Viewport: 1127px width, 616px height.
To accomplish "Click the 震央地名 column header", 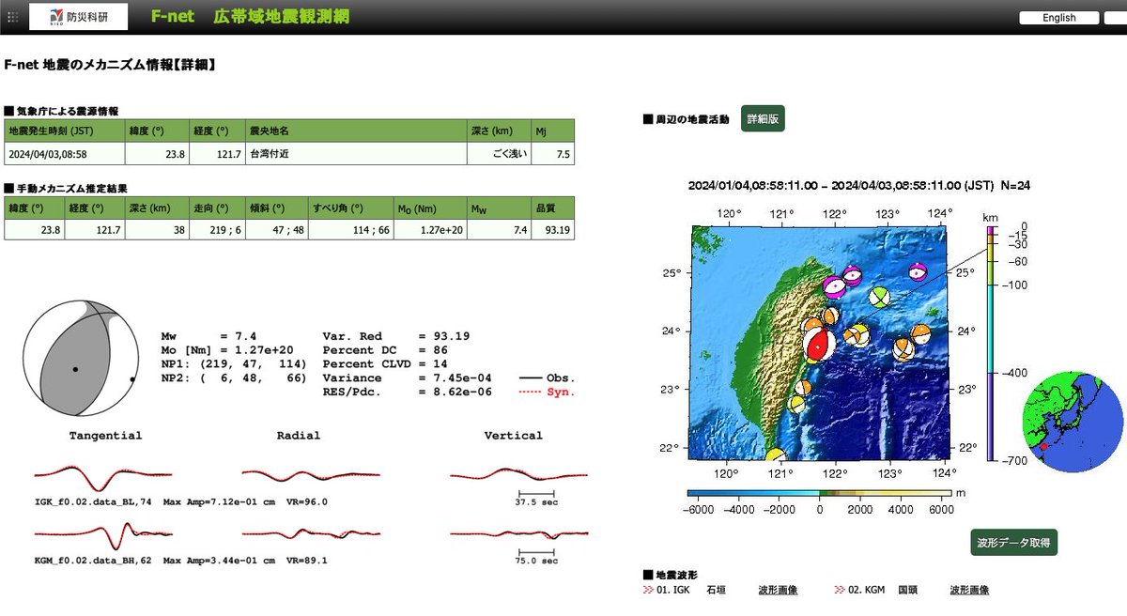I will (356, 131).
